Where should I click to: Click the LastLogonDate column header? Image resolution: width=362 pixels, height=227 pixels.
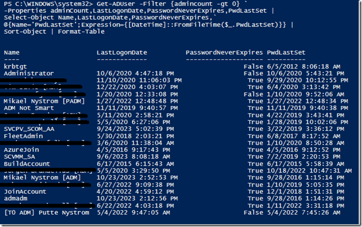[121, 52]
